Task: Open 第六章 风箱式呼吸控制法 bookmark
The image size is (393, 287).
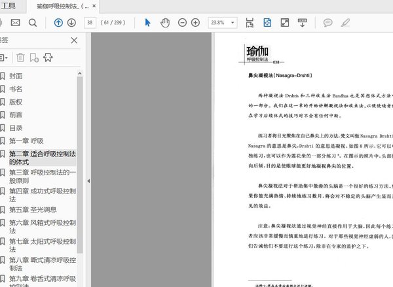Action: pos(43,227)
